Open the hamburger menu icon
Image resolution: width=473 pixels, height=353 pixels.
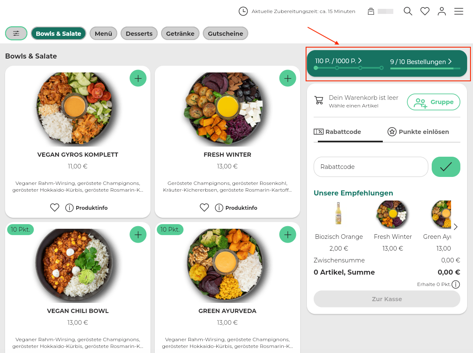click(x=459, y=11)
